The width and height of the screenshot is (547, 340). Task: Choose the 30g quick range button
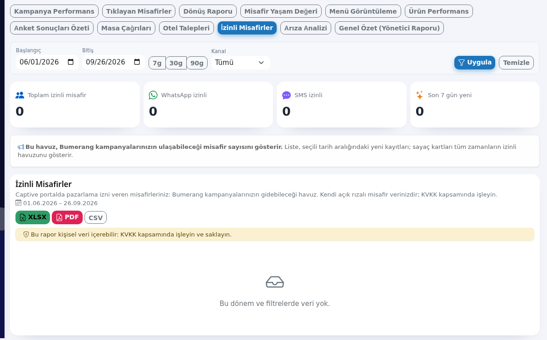tap(176, 63)
